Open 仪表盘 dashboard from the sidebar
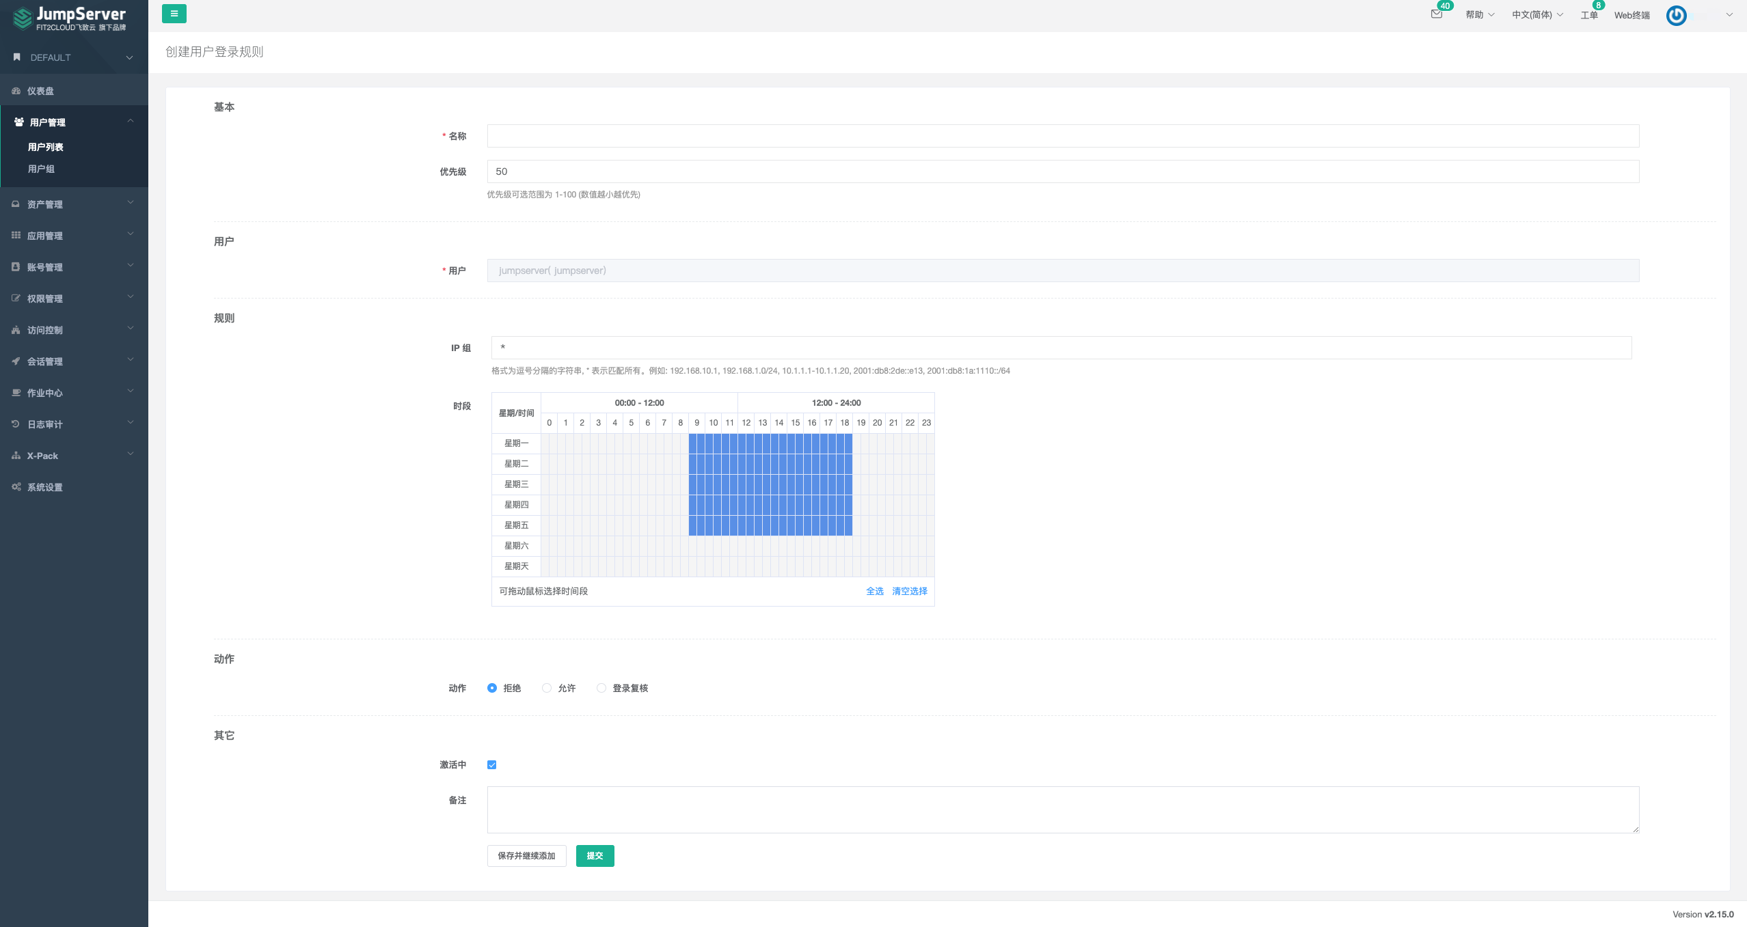Screen dimensions: 1747x927 coord(40,91)
